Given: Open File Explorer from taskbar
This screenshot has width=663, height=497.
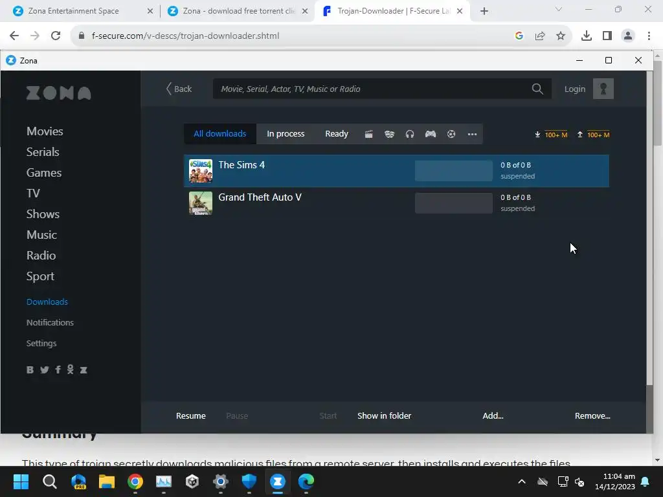Looking at the screenshot, I should click(x=107, y=481).
